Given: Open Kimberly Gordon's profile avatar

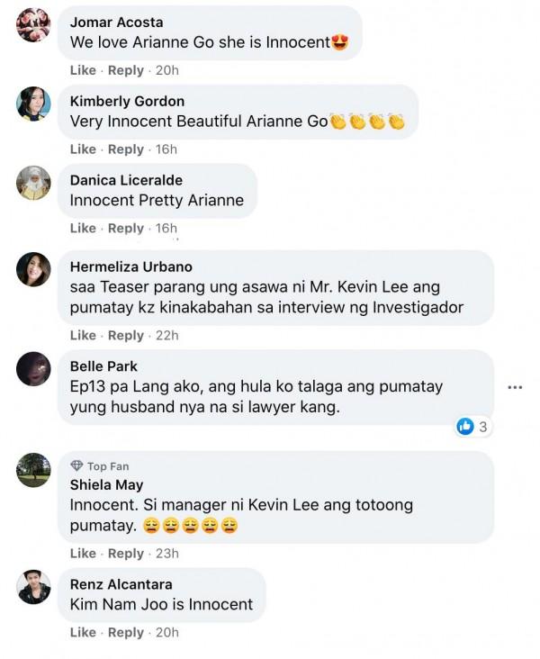Looking at the screenshot, I should point(33,104).
